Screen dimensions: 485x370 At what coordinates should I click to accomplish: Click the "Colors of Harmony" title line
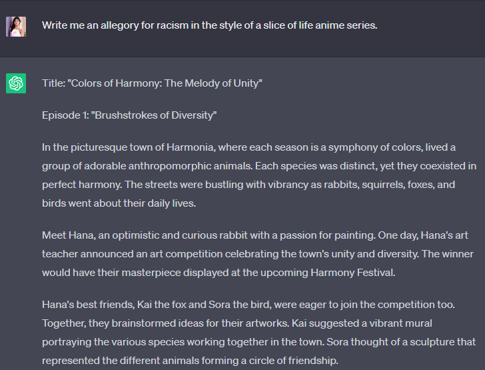tap(152, 83)
